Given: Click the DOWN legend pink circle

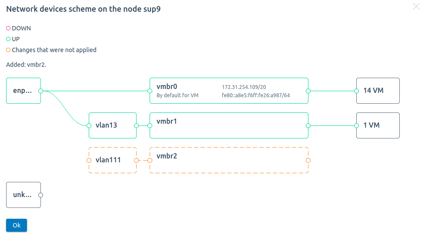Looking at the screenshot, I should [8, 28].
